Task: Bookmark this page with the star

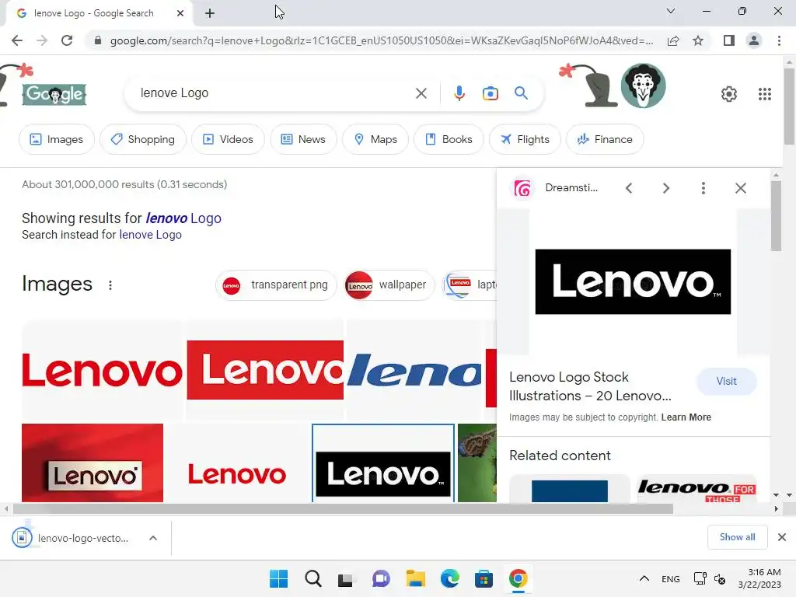Action: 698,40
